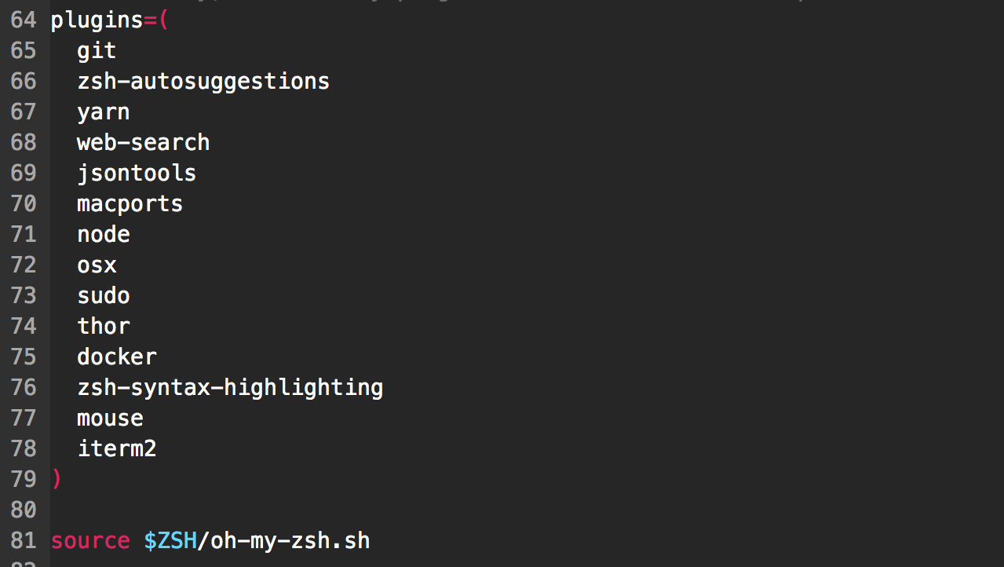Click the "jsontools" plugin name
This screenshot has width=1004, height=567.
pos(137,174)
